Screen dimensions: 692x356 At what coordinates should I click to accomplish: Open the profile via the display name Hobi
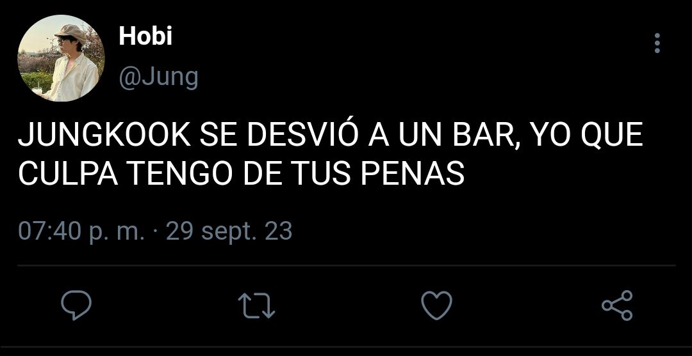145,36
